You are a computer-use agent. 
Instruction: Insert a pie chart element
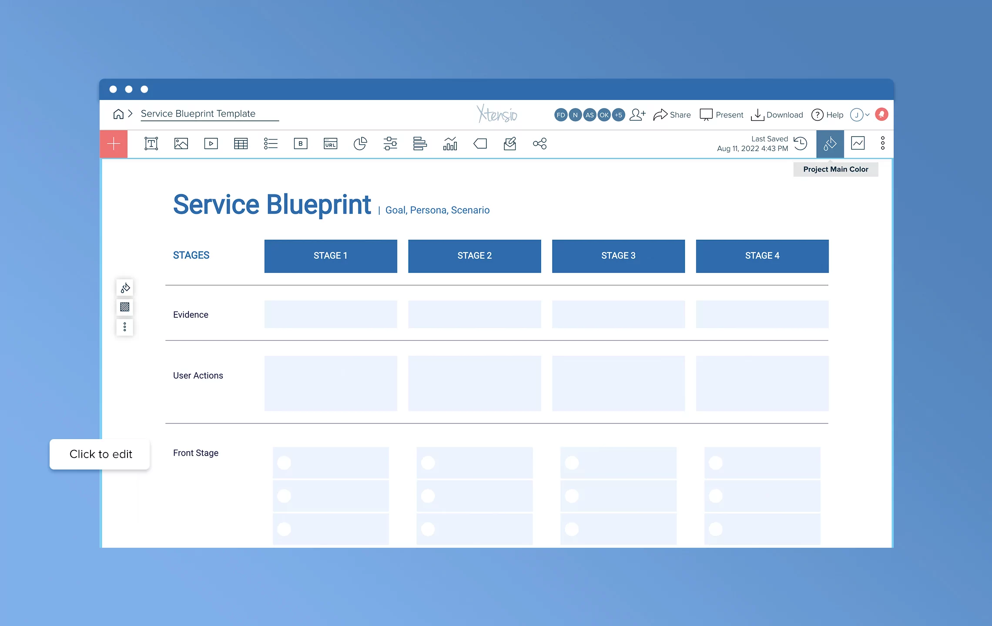pyautogui.click(x=361, y=143)
